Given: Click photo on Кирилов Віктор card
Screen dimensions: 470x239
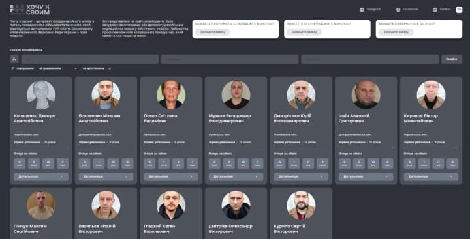Looking at the screenshot, I should pos(431,95).
